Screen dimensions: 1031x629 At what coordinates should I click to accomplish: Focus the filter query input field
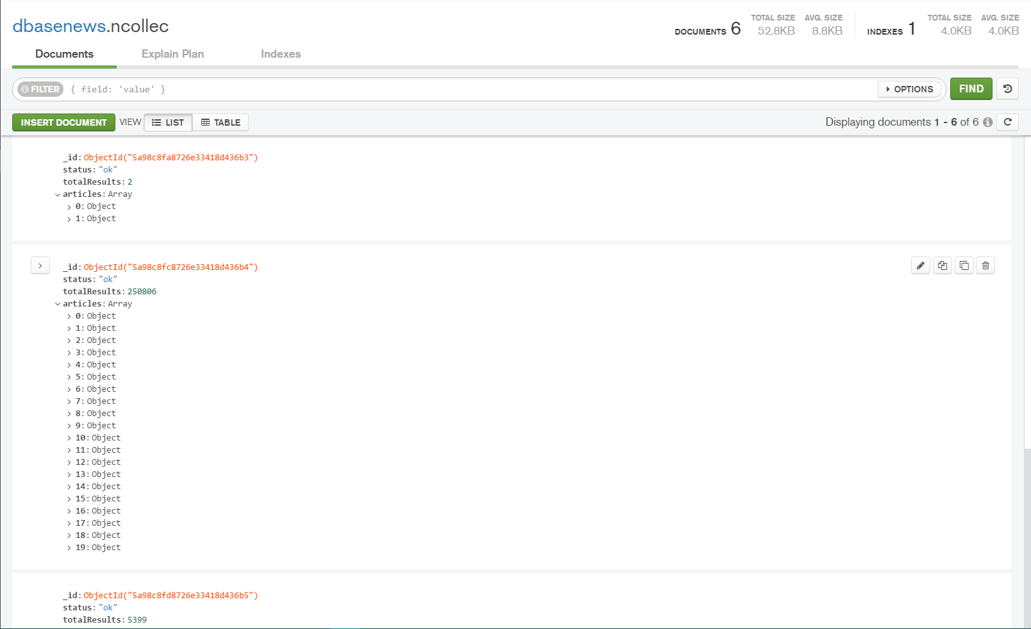(x=471, y=89)
